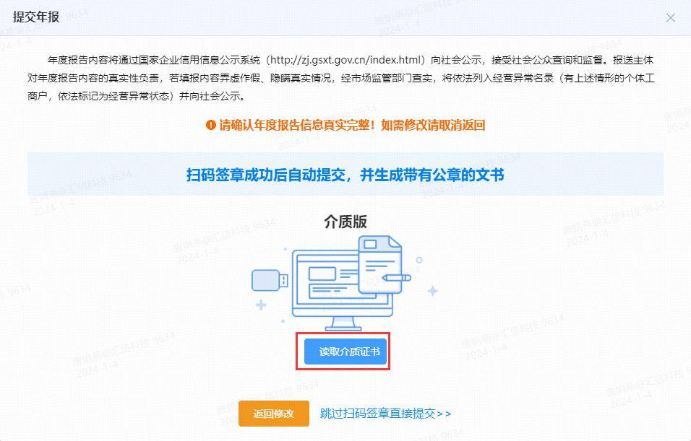
Task: Click the orange 请确认年度报告信息真实完整 warning text
Action: [x=352, y=125]
